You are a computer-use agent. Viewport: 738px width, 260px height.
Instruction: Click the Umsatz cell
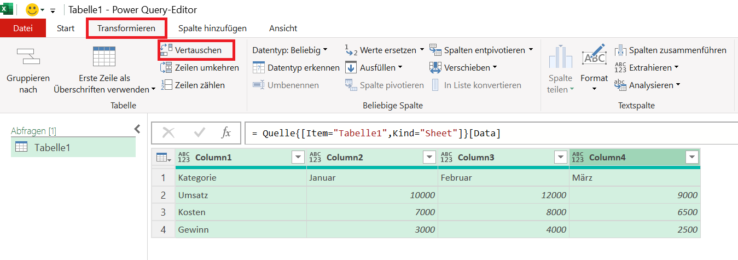click(x=241, y=195)
